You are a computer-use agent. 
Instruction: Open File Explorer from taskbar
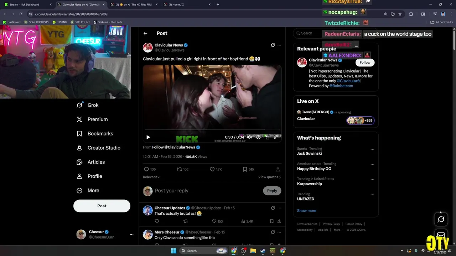[x=253, y=251]
